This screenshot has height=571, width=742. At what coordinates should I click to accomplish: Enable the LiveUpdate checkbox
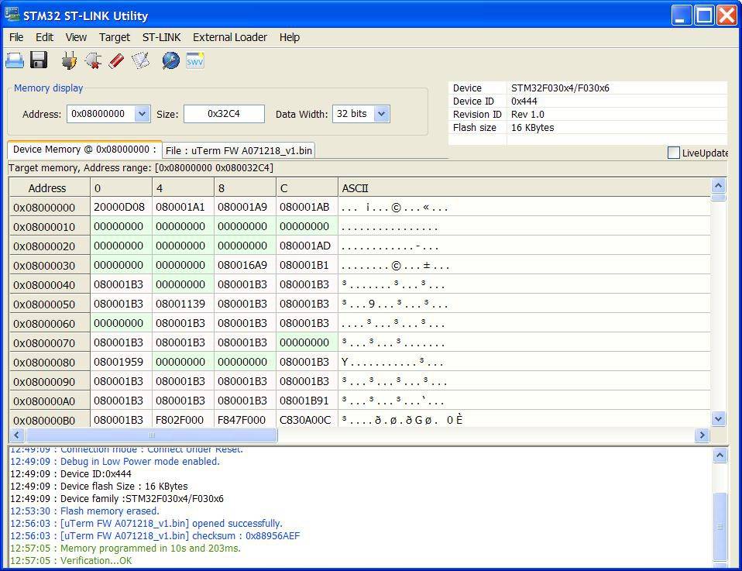[673, 153]
